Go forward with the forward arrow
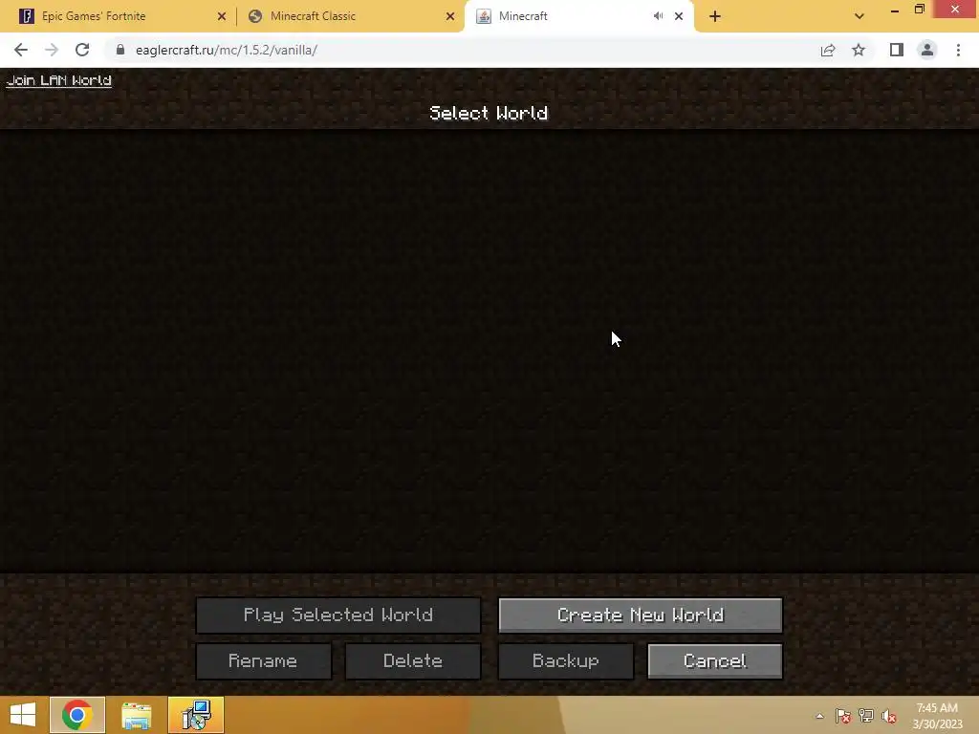979x734 pixels. (x=52, y=50)
